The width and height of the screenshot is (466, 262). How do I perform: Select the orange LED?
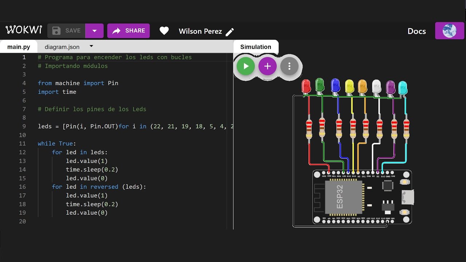(363, 87)
